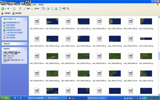Select the narrow chi01_07200,17280.jpg thumbnail
The image size is (160, 100).
tap(146, 39)
